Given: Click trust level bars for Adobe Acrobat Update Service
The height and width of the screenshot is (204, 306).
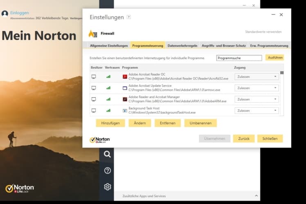Looking at the screenshot, I should 108,88.
